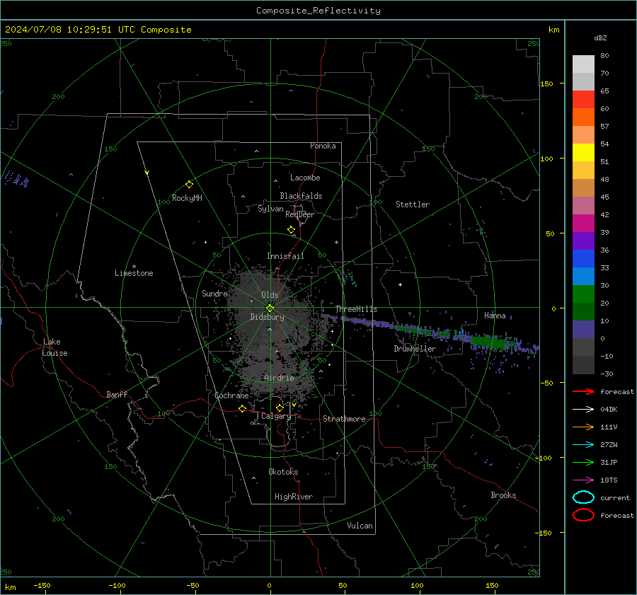Select the yellow diamond marker under Cochrane
The image size is (637, 595).
pos(243,409)
